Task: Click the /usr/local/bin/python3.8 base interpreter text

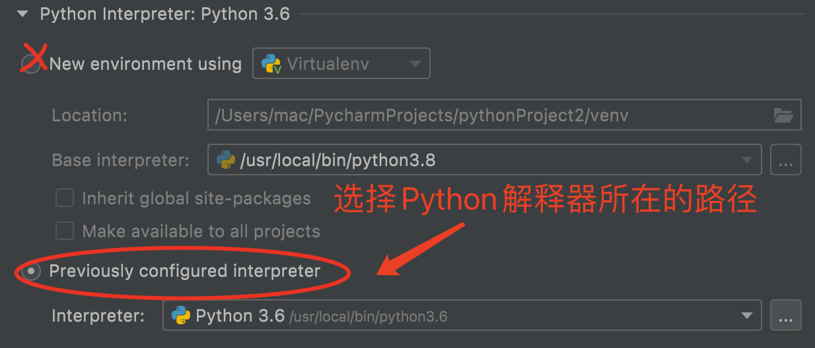Action: click(338, 160)
